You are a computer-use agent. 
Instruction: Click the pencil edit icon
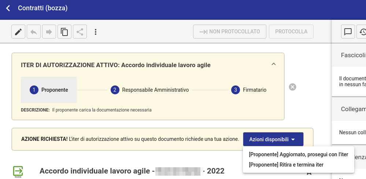tap(18, 32)
